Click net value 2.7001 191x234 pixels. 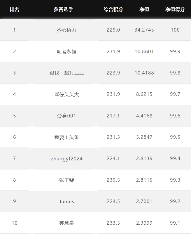click(144, 201)
